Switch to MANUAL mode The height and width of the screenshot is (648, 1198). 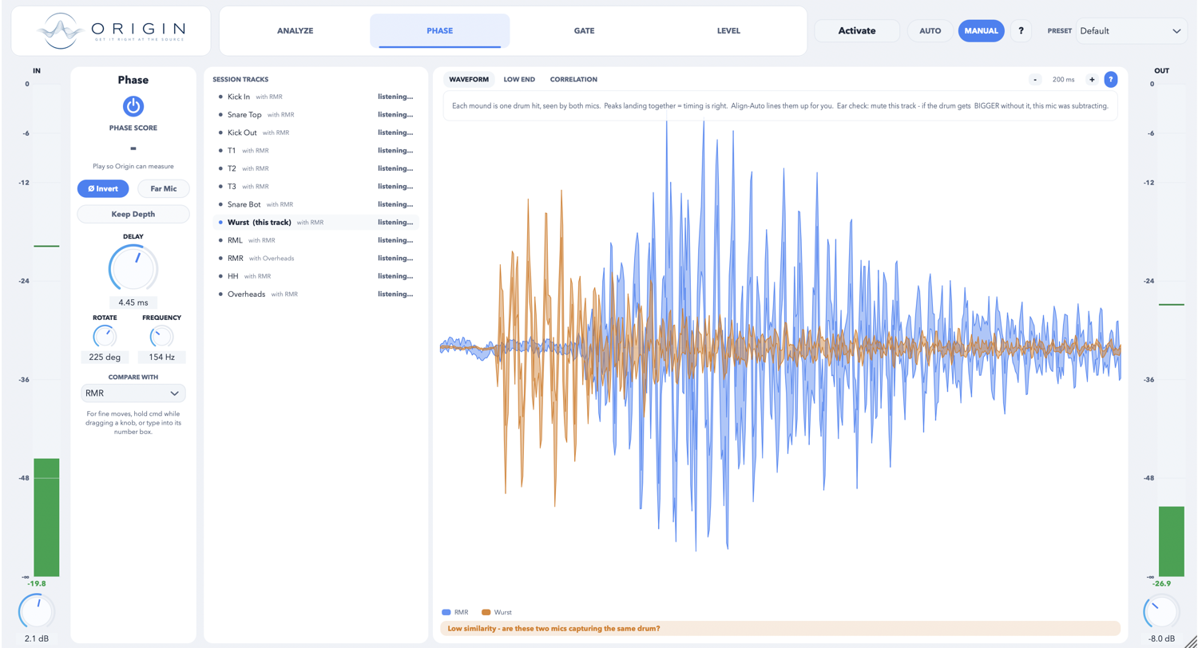point(982,31)
